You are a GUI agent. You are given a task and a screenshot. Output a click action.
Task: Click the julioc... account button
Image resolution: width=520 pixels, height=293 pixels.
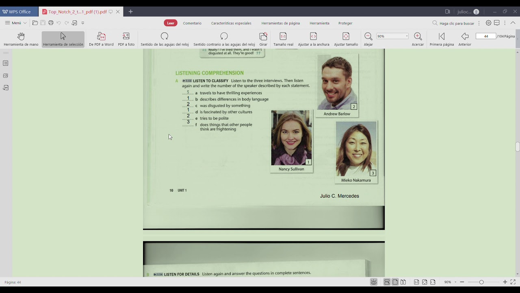468,12
